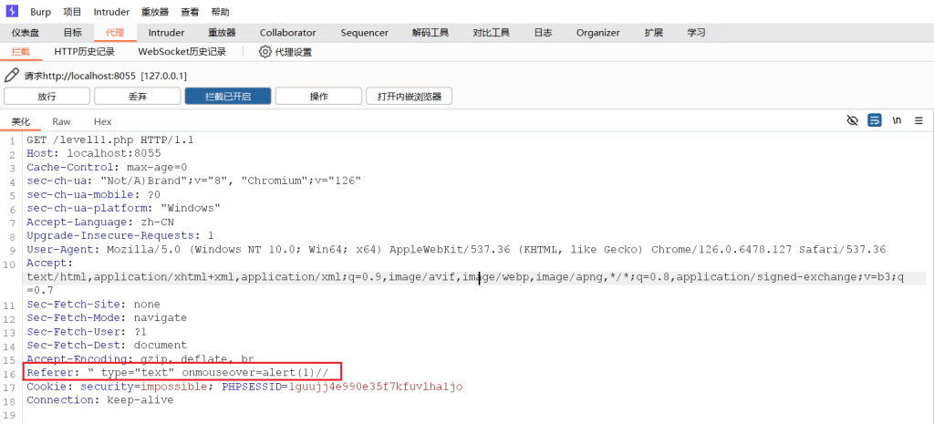This screenshot has height=424, width=934.
Task: Open proxy settings via the gear icon
Action: [x=265, y=52]
